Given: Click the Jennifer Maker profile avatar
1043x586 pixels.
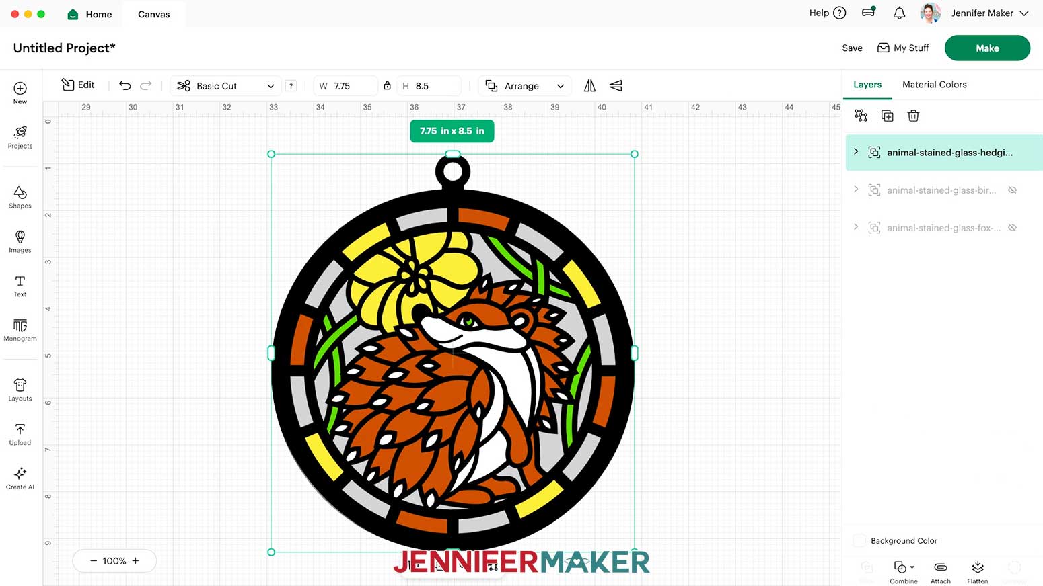Looking at the screenshot, I should [931, 13].
